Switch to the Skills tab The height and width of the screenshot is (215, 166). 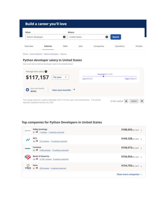[65, 46]
